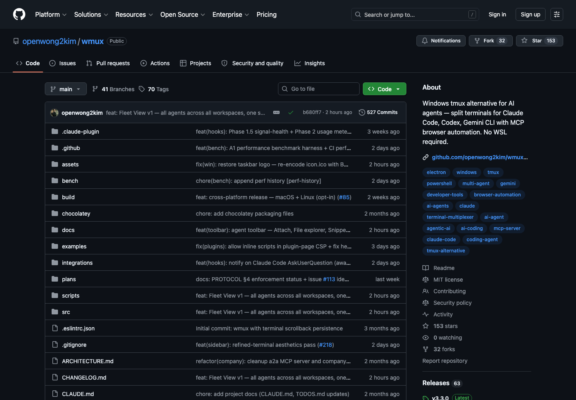The image size is (576, 400).
Task: Click the 527 Commits history icon
Action: point(362,112)
